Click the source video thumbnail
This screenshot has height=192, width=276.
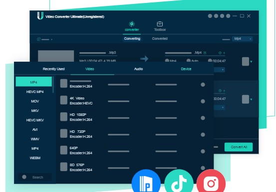[x=56, y=56]
